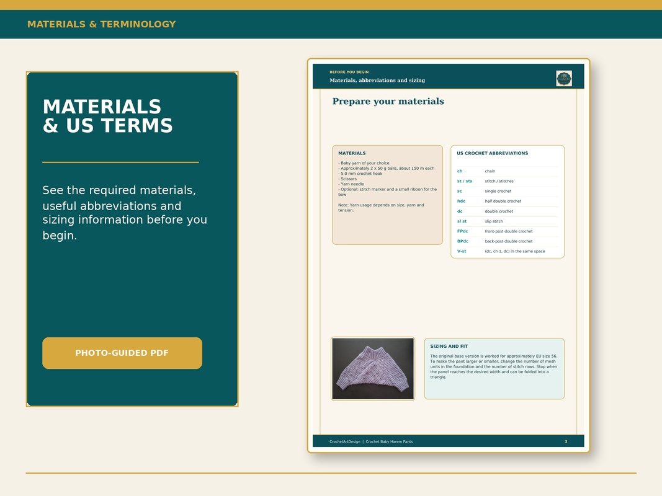Click the PHOTO-GUIDED PDF button

coord(122,353)
